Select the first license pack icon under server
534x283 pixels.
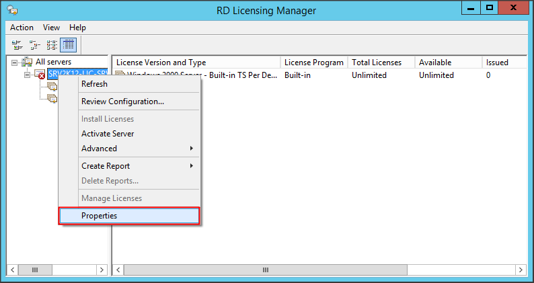(x=52, y=87)
